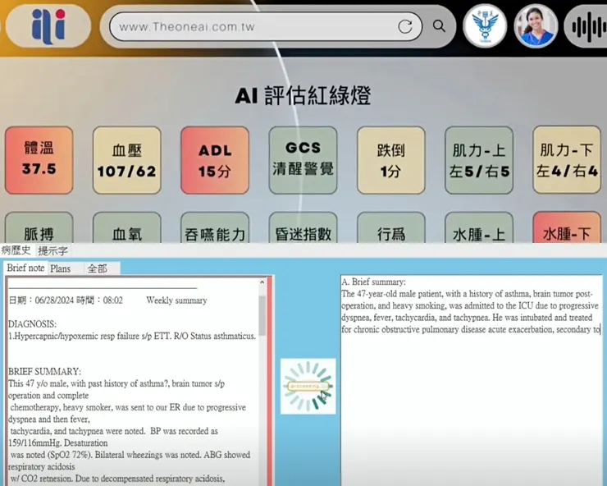Click the 'DIAGNOSIS:' line in the note
The height and width of the screenshot is (486, 607).
coord(32,324)
